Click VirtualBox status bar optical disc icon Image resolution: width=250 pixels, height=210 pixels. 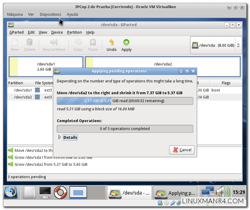click(x=166, y=203)
